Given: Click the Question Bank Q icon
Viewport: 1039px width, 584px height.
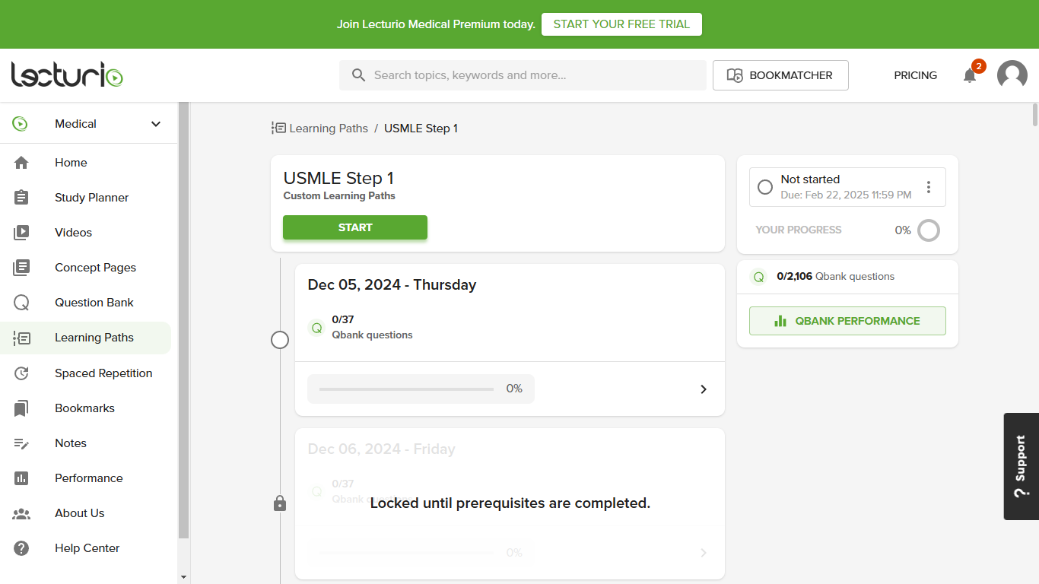Looking at the screenshot, I should pyautogui.click(x=21, y=303).
